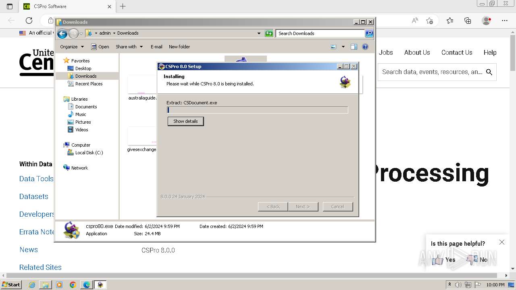
Task: Select Favorites in navigation pane
Action: point(80,61)
